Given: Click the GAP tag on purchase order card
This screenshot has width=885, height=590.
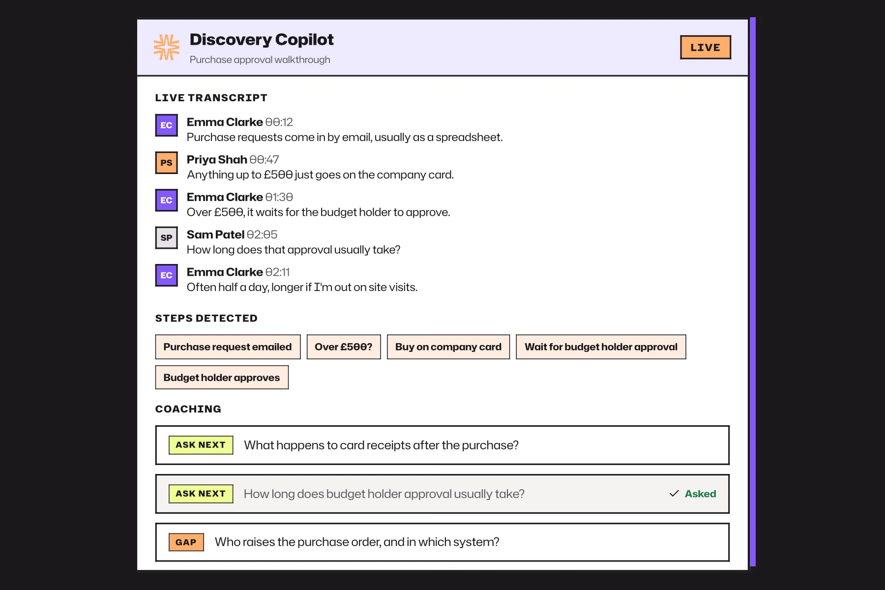Looking at the screenshot, I should [186, 542].
